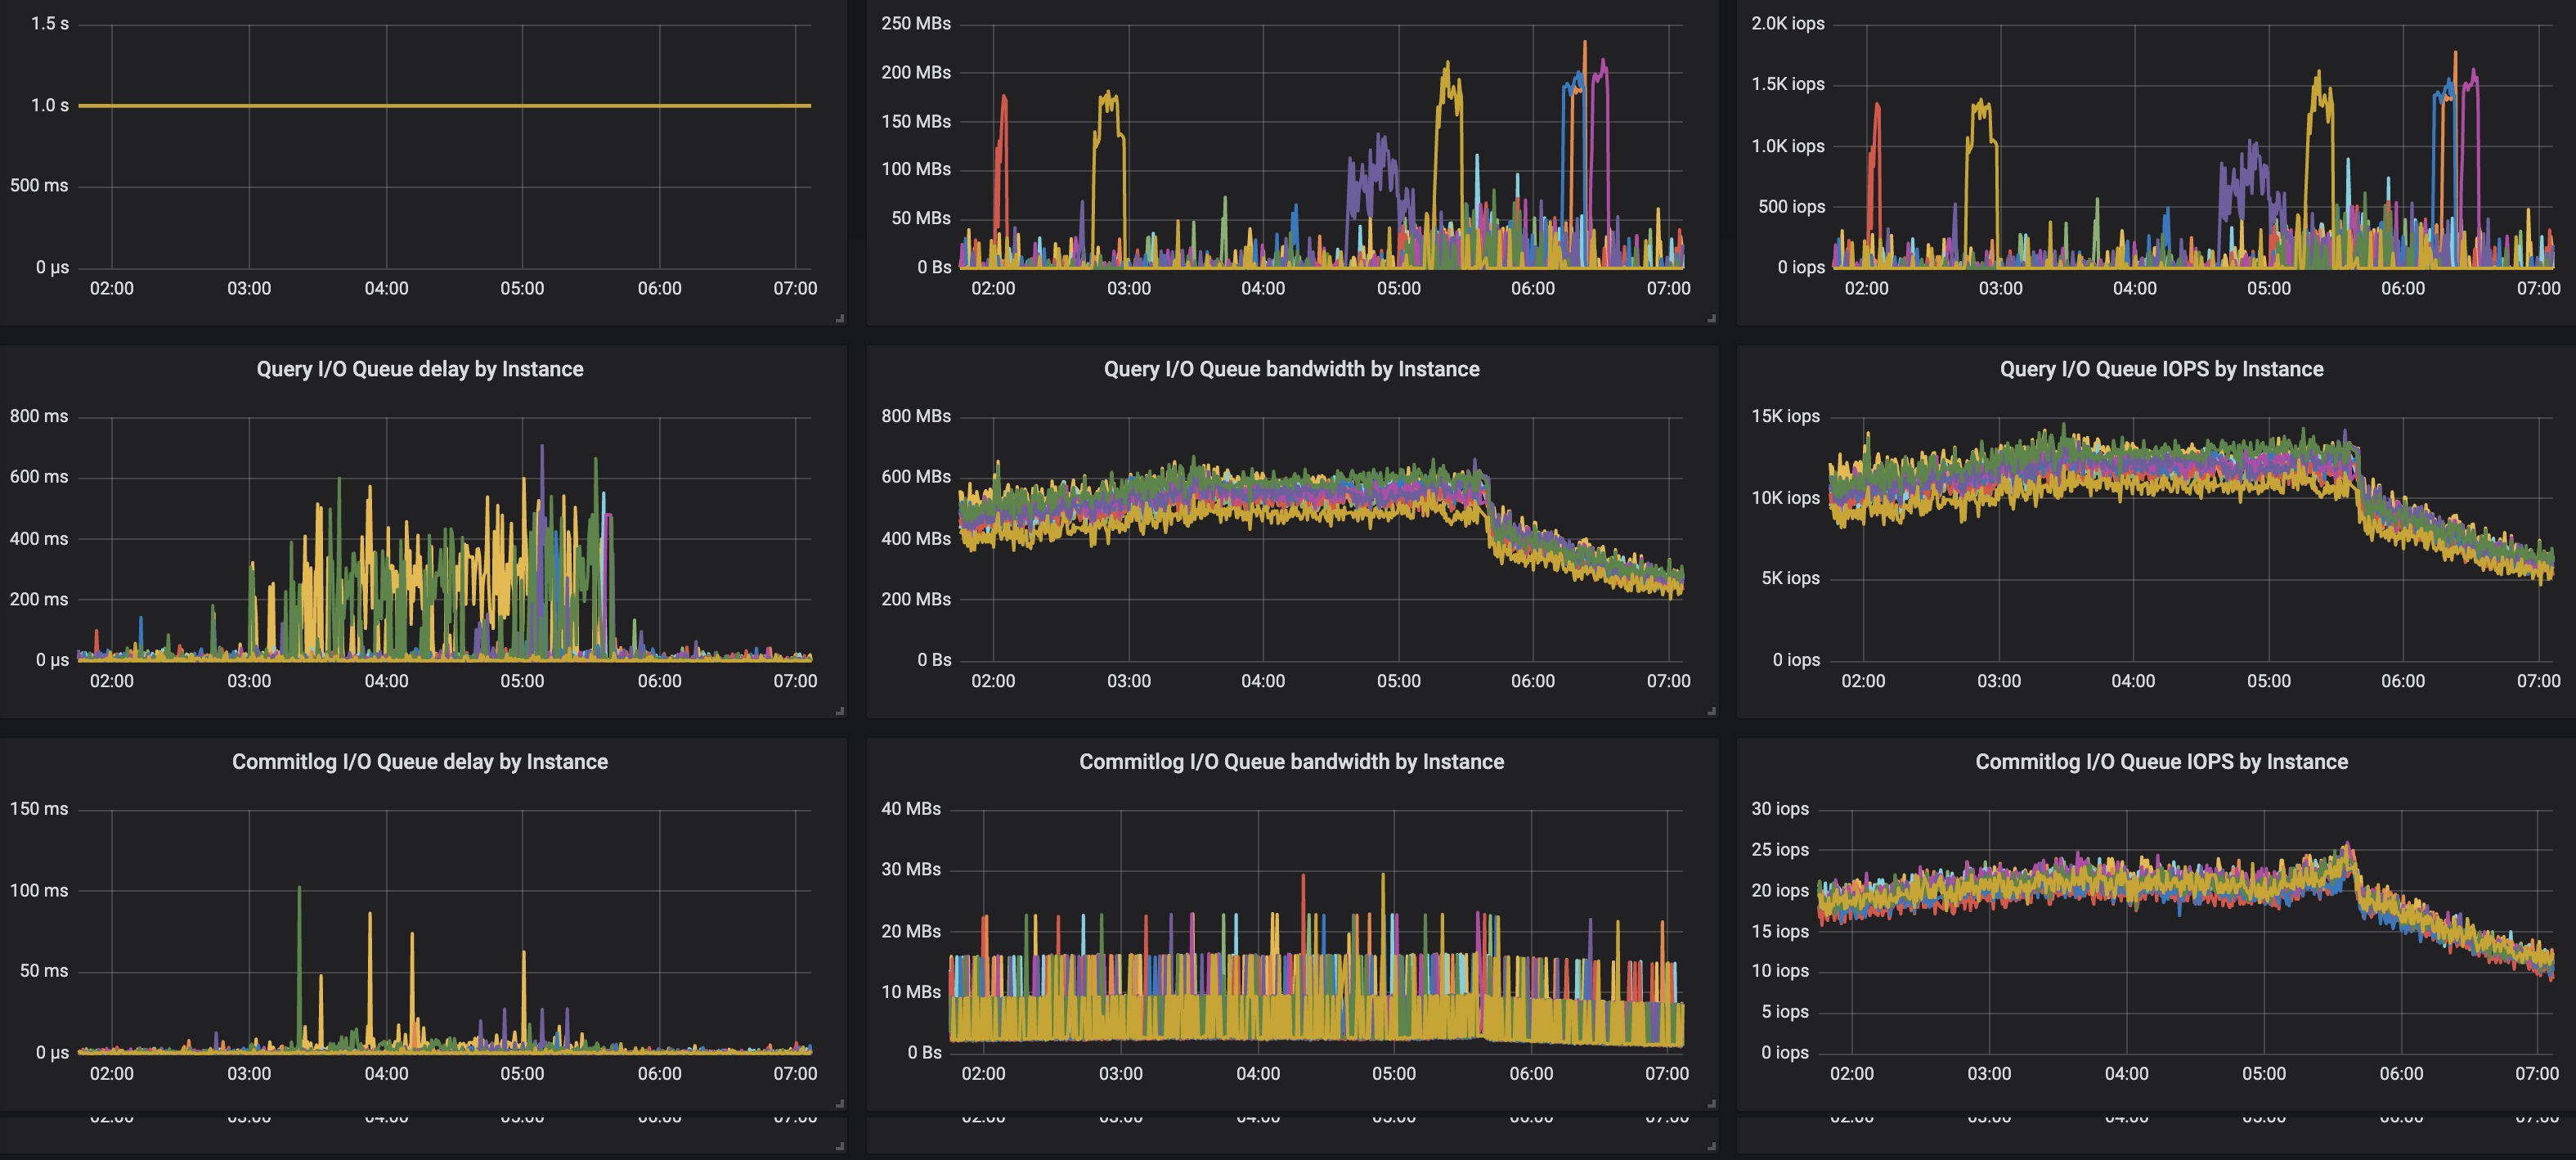Screen dimensions: 2576x1160
Task: Click resize handle of Query I/O Queue bandwidth panel
Action: pos(1710,710)
